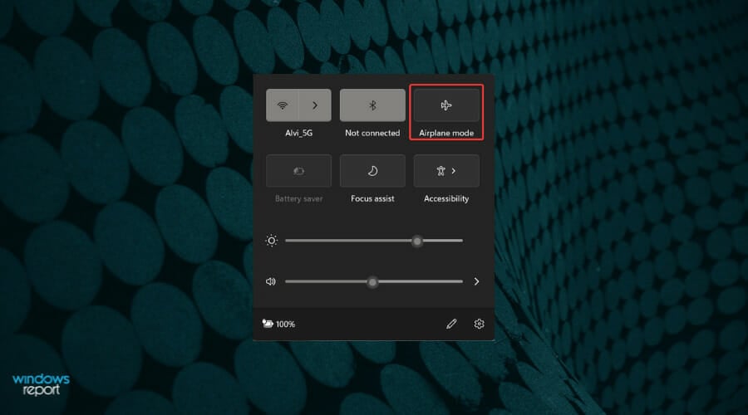This screenshot has height=415, width=748.
Task: Turn on Airplane mode
Action: 446,105
